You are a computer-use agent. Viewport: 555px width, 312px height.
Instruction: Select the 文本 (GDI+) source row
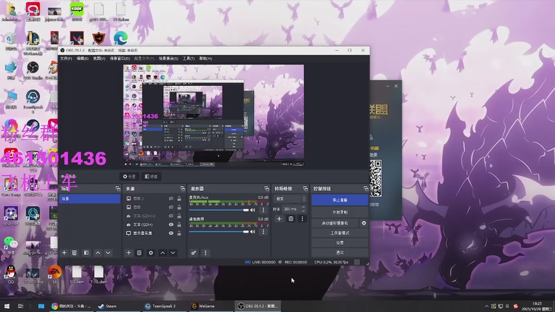click(x=155, y=225)
